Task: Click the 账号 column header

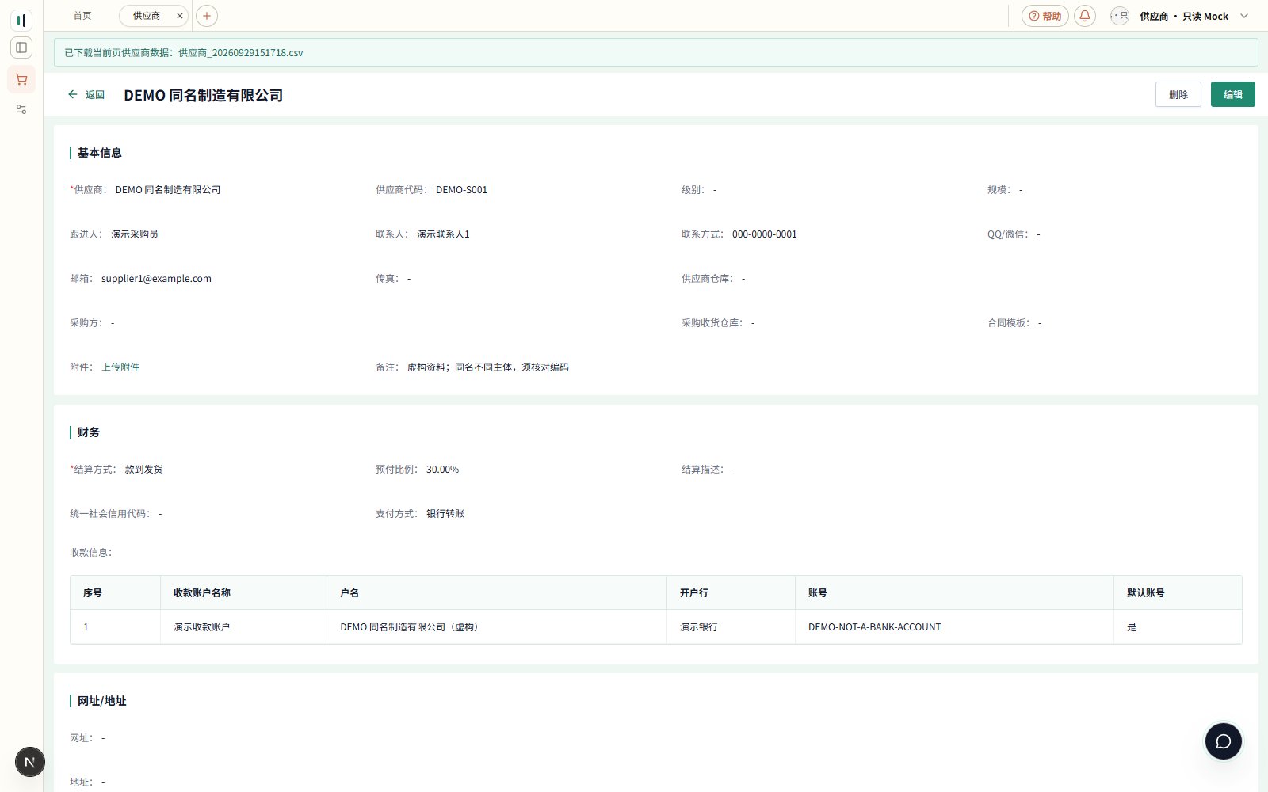Action: point(954,593)
